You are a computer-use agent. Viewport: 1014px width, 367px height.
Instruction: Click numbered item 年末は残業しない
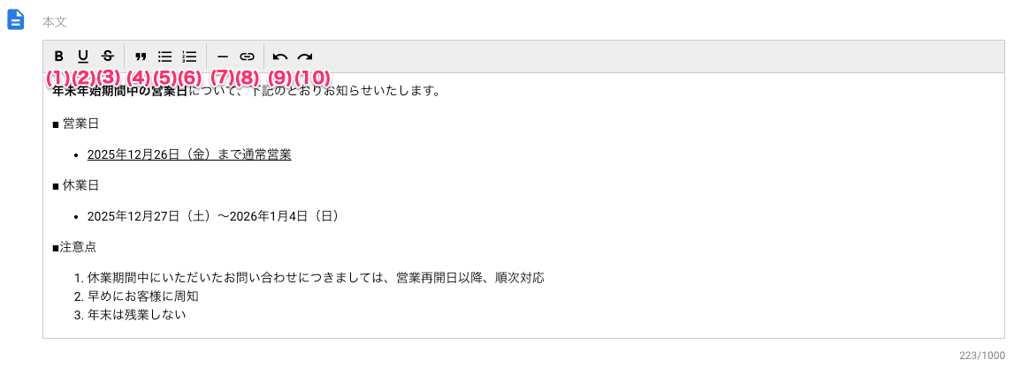tap(137, 314)
